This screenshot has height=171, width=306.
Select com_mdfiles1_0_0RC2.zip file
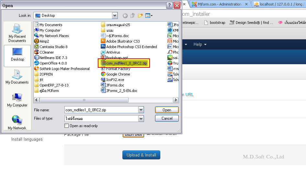(124, 63)
